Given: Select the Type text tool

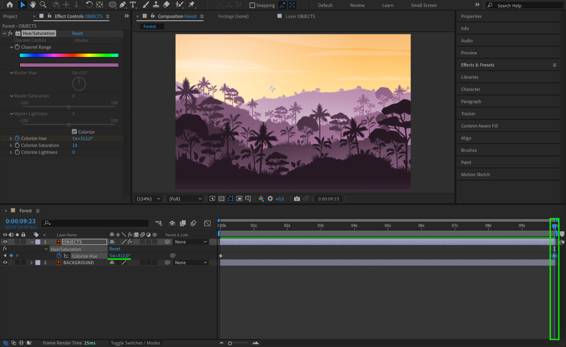Looking at the screenshot, I should [133, 5].
